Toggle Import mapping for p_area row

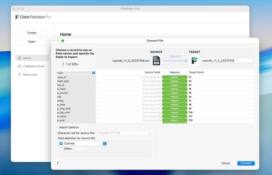click(x=174, y=104)
